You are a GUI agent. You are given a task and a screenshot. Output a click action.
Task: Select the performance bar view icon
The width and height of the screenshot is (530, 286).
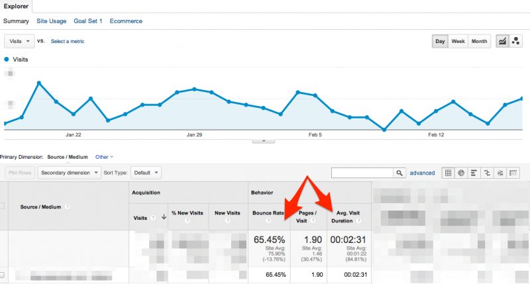pos(474,173)
